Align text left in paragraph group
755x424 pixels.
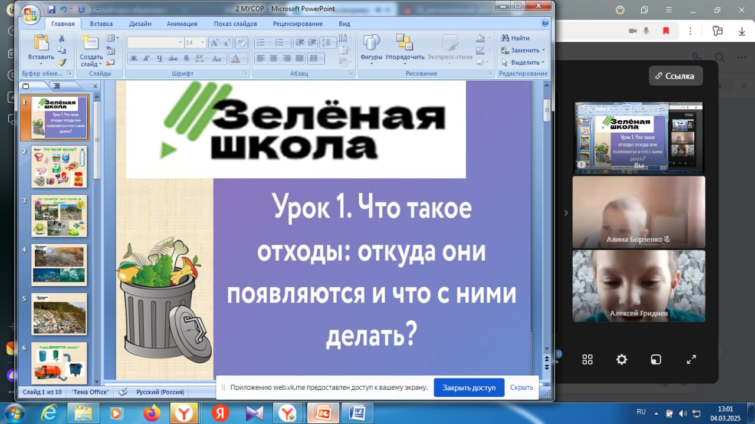click(x=261, y=58)
